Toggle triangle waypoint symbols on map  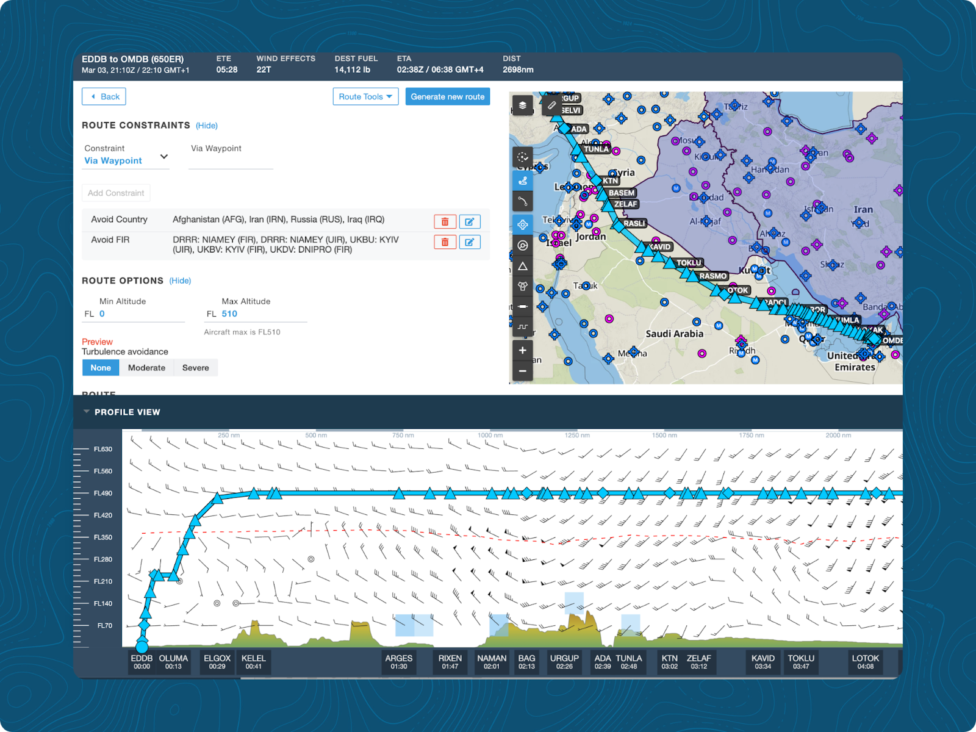523,266
